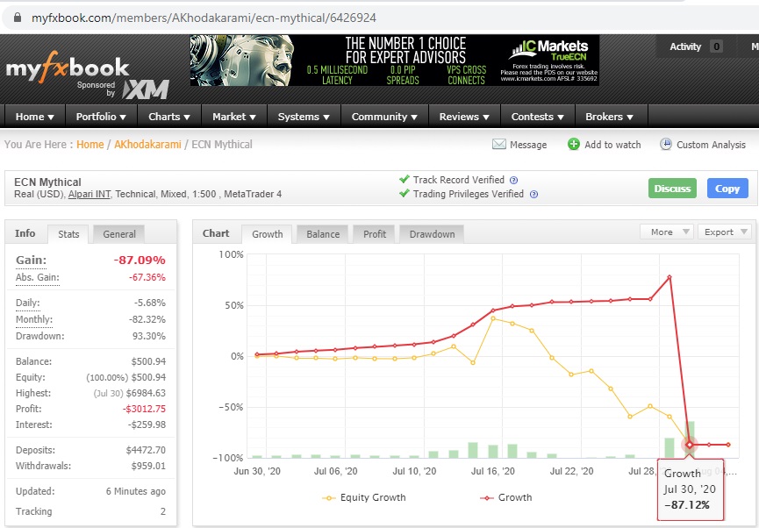Click the peak growth point near 78%
The height and width of the screenshot is (528, 759).
click(669, 277)
